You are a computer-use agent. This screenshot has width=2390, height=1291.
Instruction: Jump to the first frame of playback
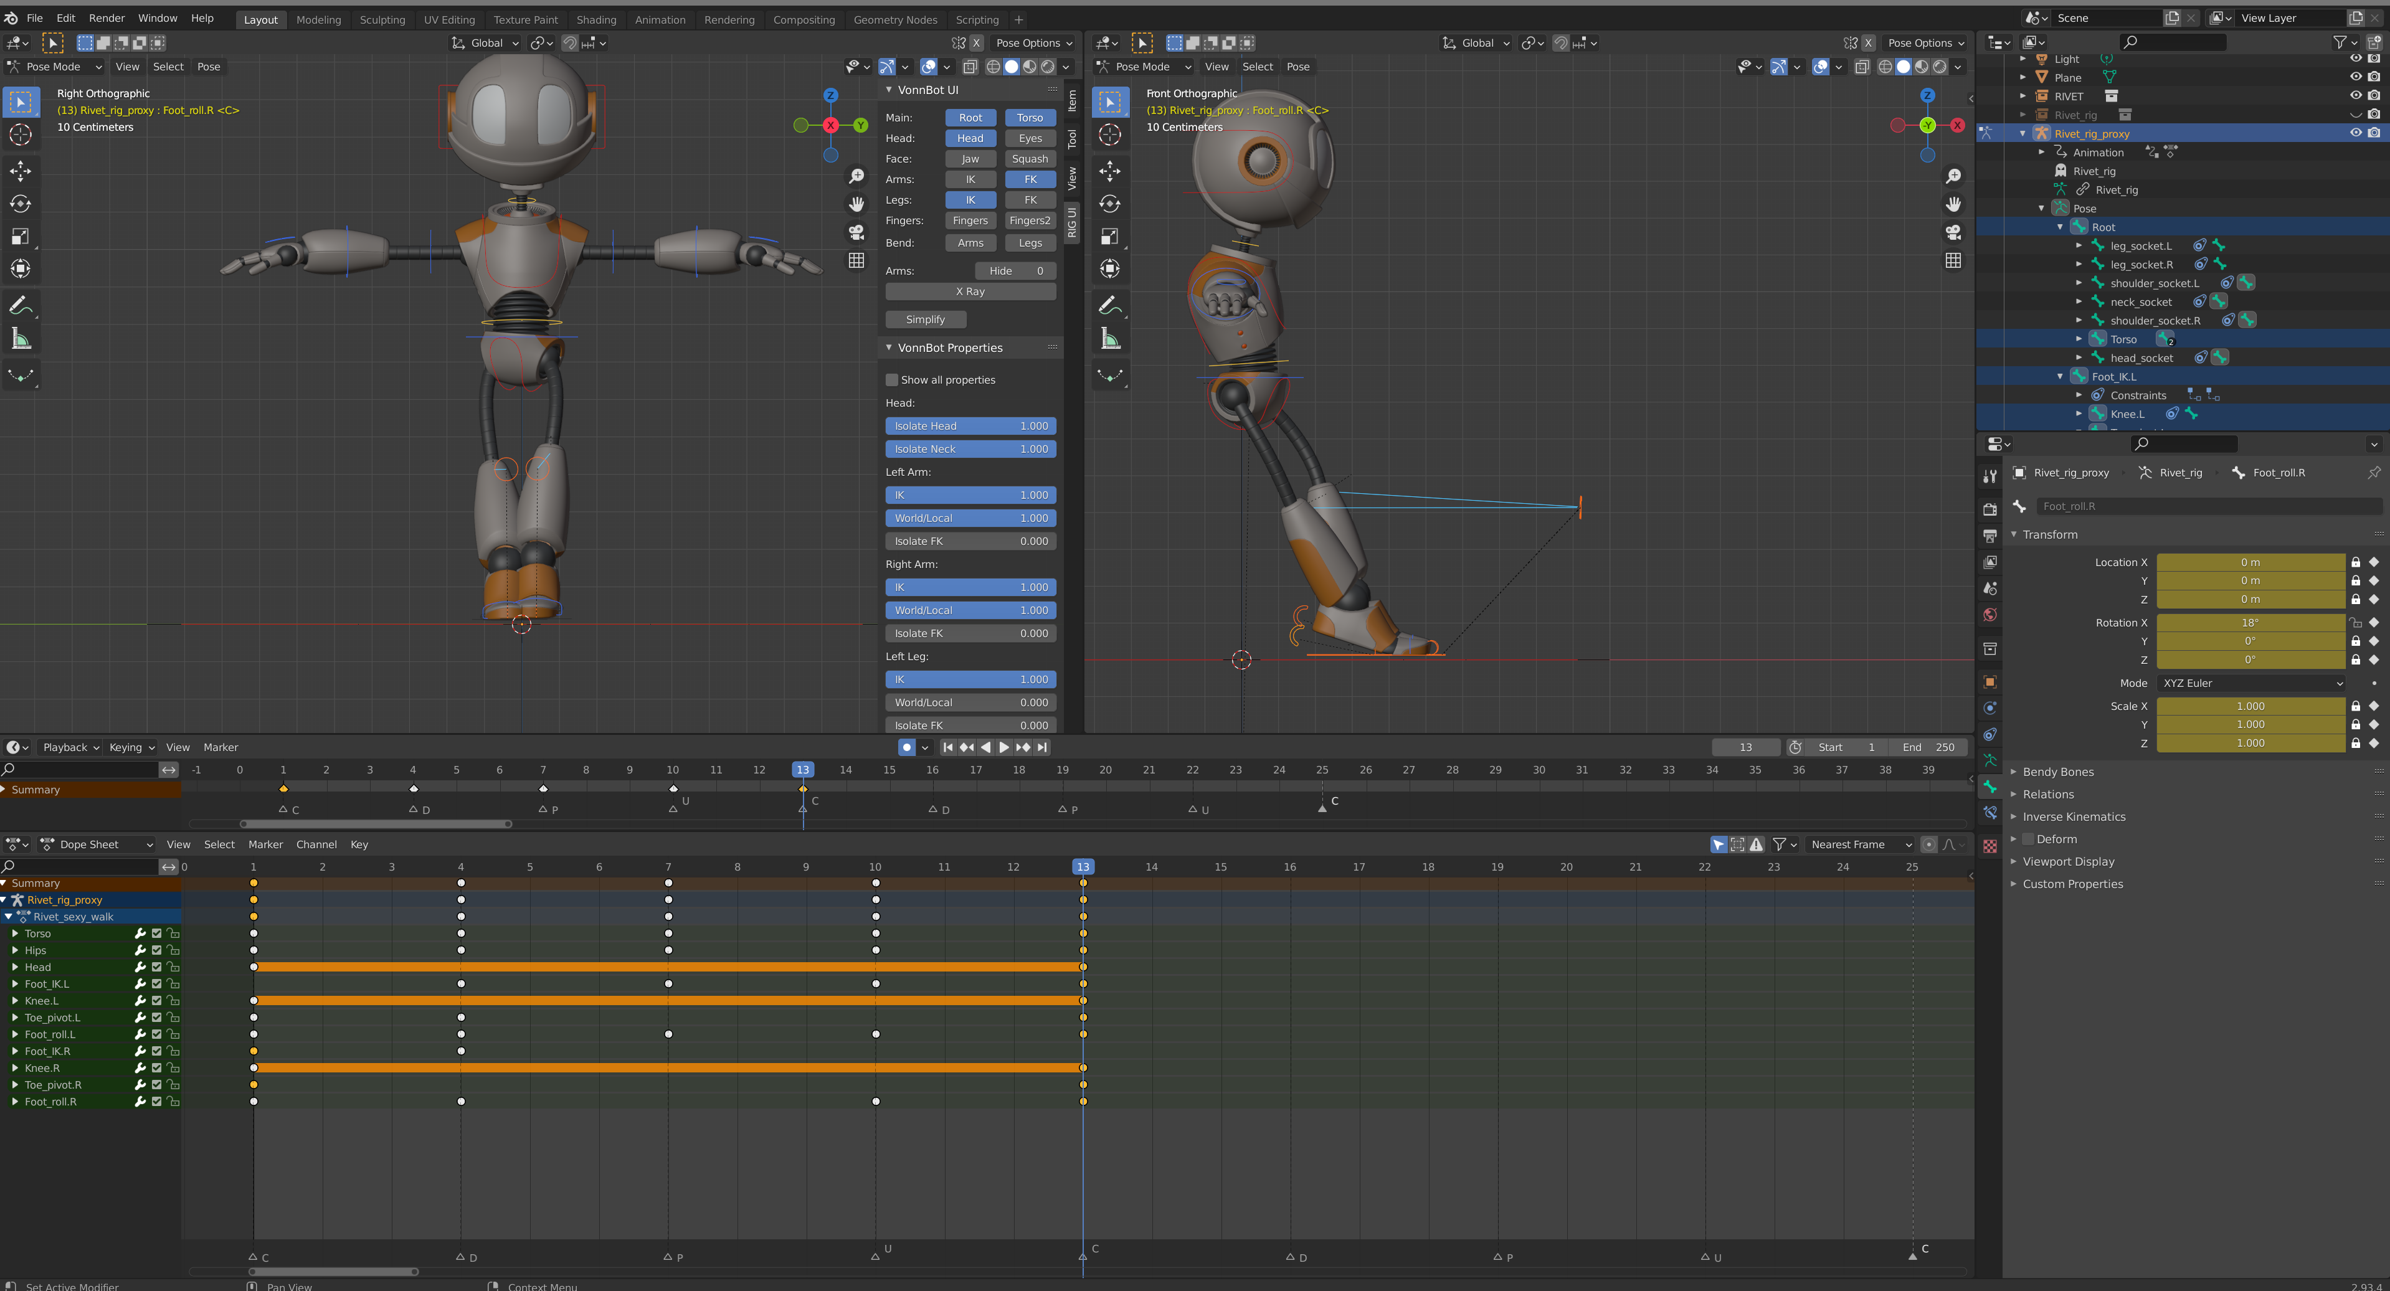click(x=947, y=747)
